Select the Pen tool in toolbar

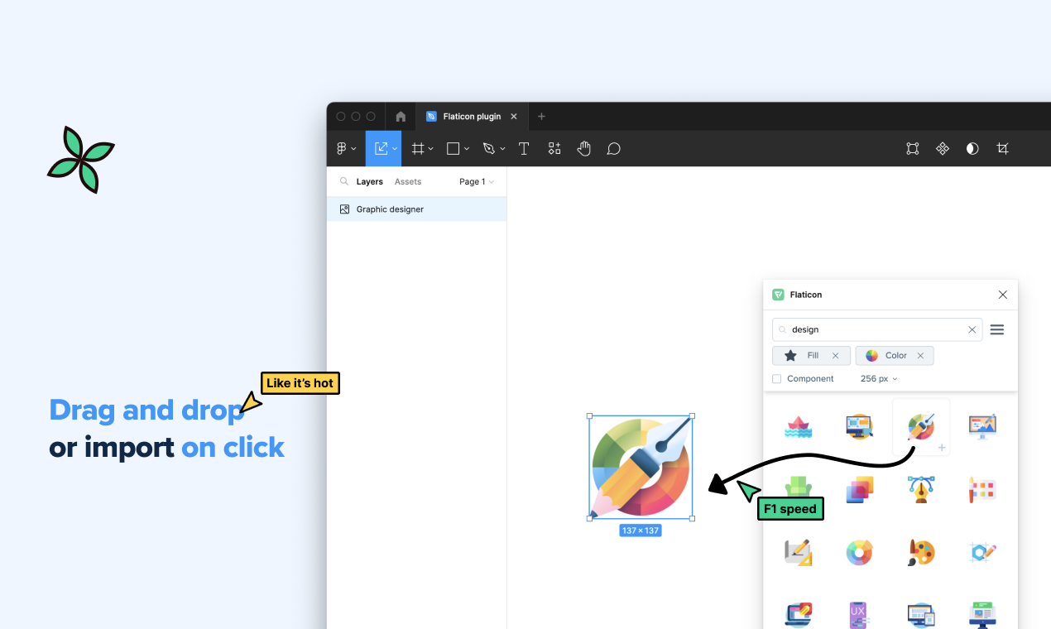click(489, 149)
